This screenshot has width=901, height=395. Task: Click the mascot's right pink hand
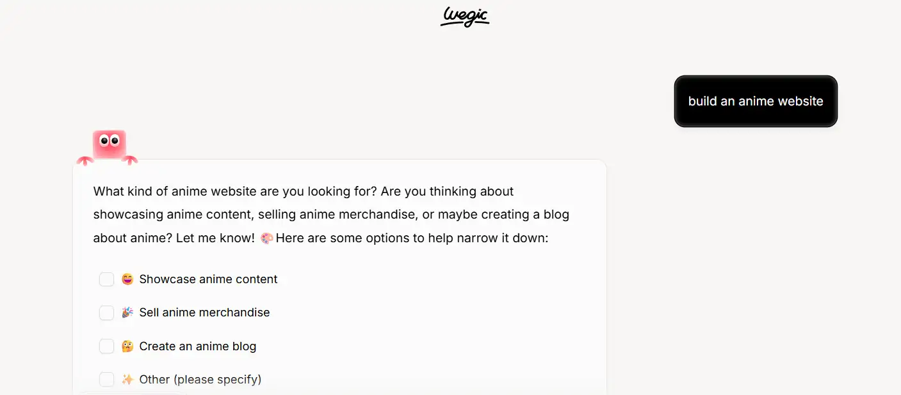[130, 160]
